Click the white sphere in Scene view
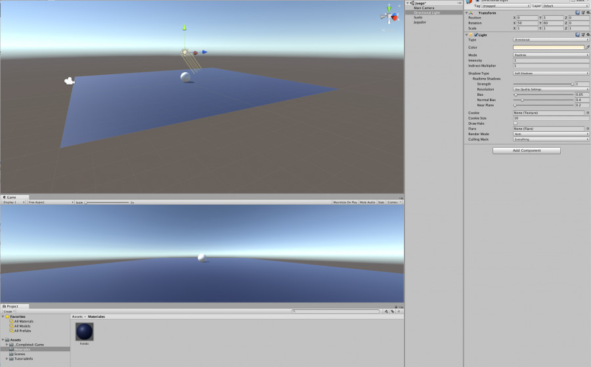The width and height of the screenshot is (591, 367). 185,77
